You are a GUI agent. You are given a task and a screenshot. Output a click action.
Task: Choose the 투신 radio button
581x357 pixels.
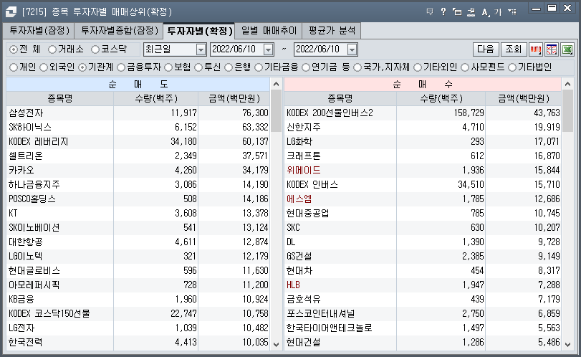[198, 67]
